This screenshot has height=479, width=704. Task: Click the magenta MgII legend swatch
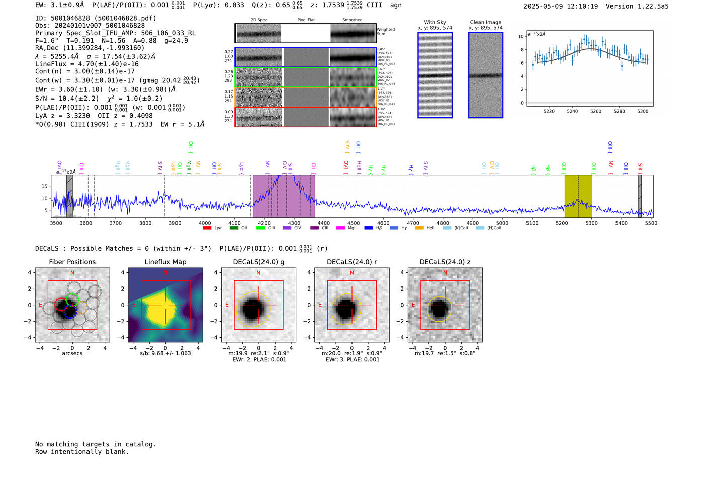[x=340, y=228]
